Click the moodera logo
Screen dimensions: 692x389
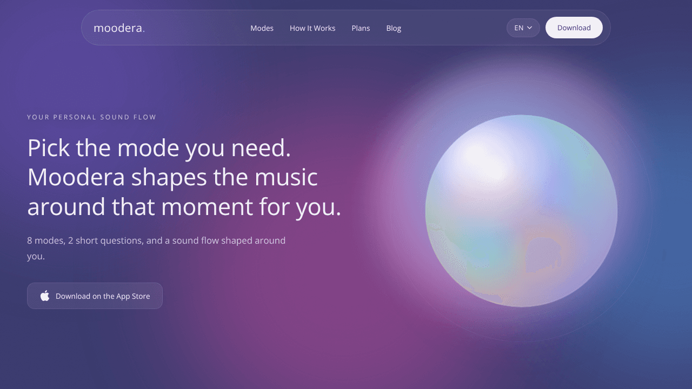119,28
